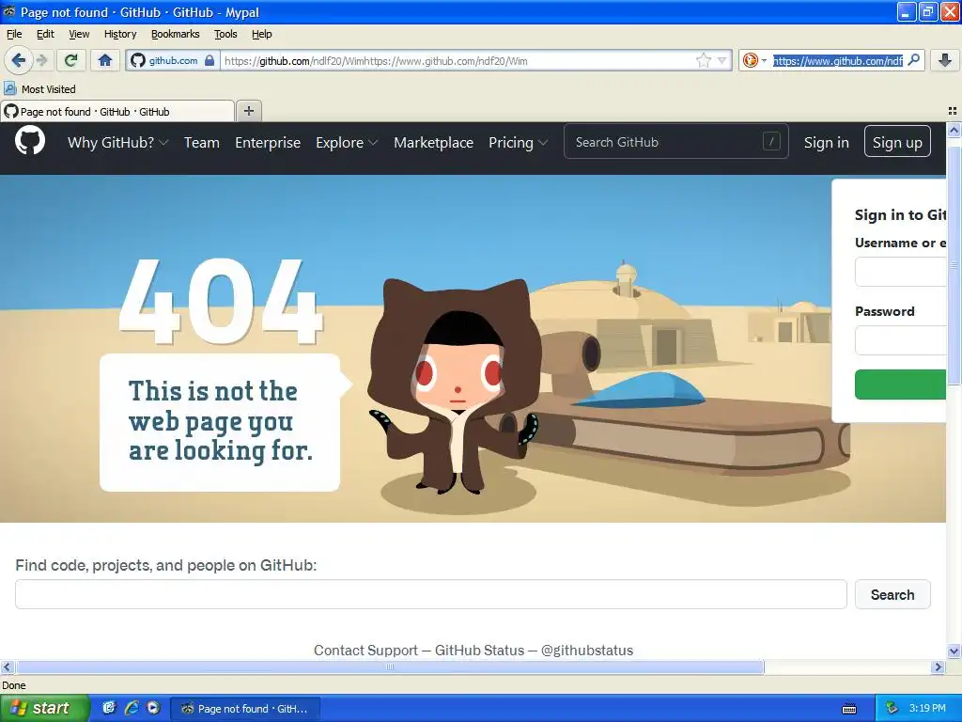Focus the Username or email field
Image resolution: width=962 pixels, height=722 pixels.
click(900, 272)
